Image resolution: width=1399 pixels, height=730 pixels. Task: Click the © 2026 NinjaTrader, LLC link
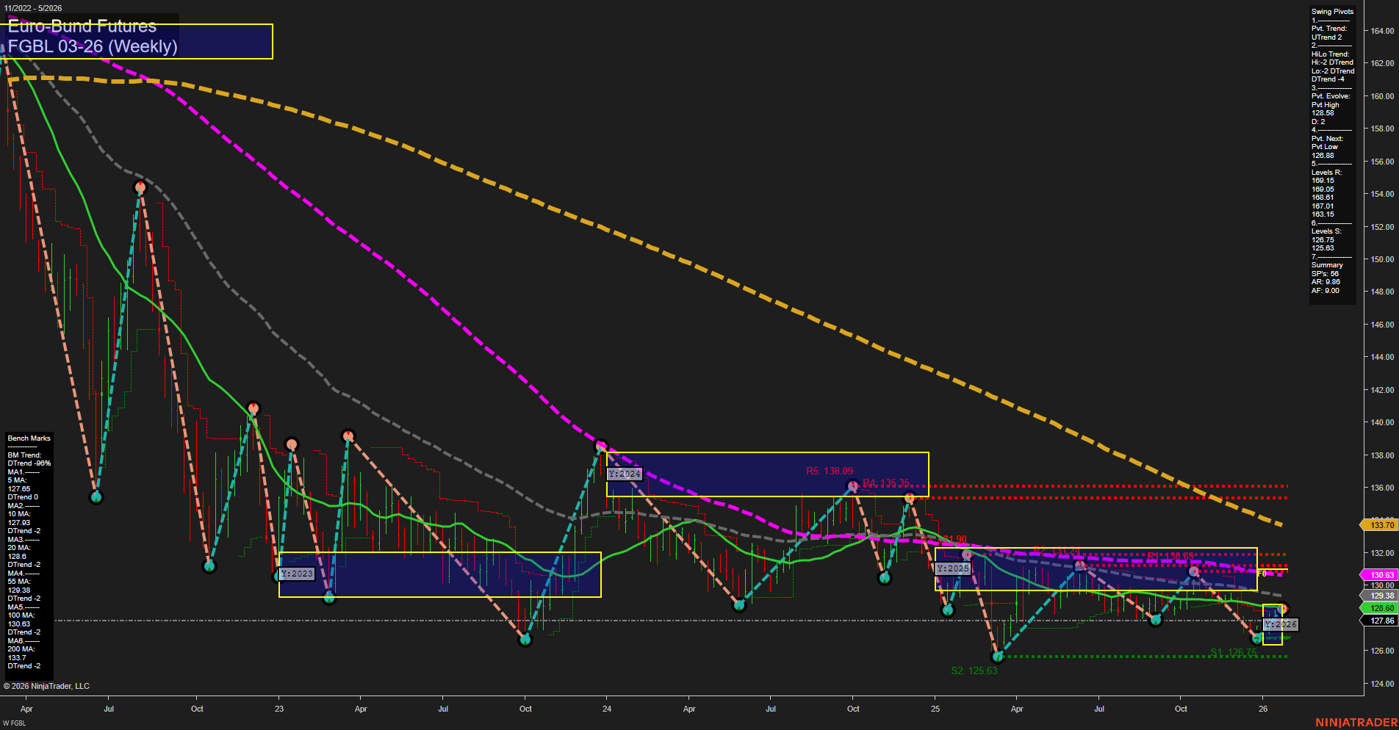point(48,685)
